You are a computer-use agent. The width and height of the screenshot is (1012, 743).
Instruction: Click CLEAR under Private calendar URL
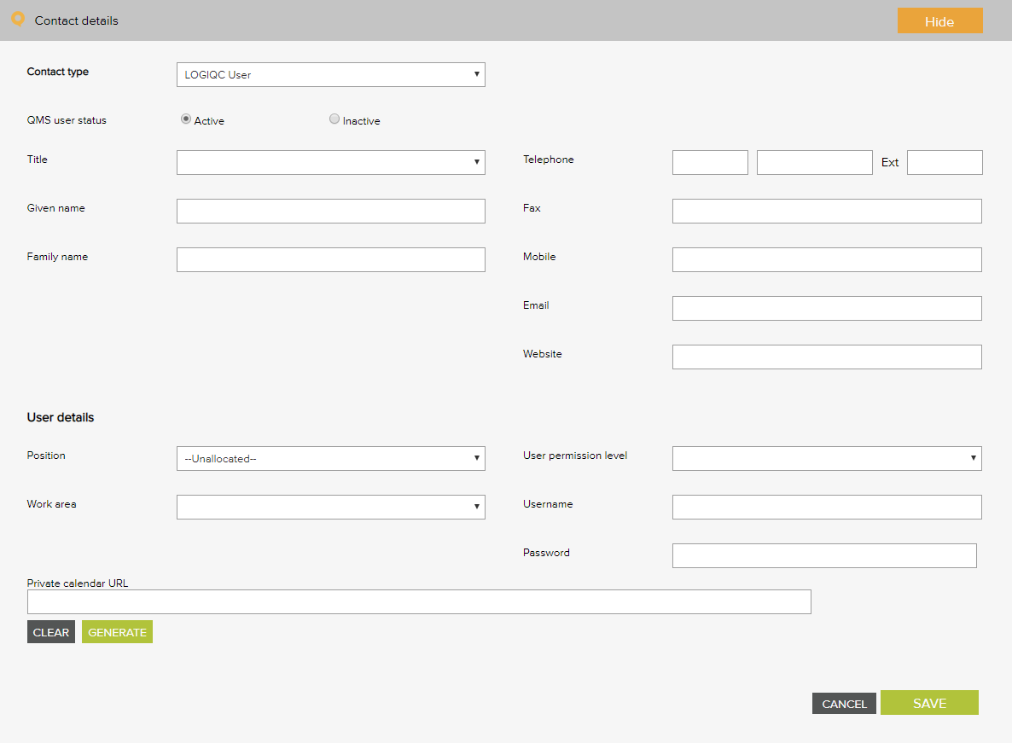[x=51, y=632]
